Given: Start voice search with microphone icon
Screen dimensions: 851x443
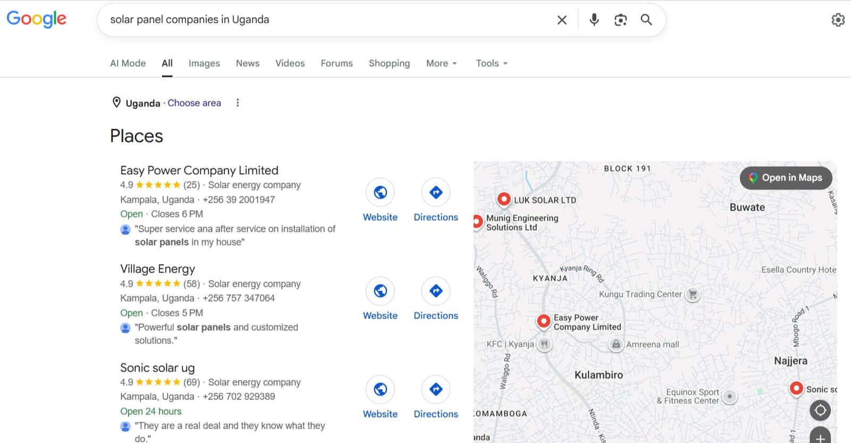Looking at the screenshot, I should coord(594,20).
